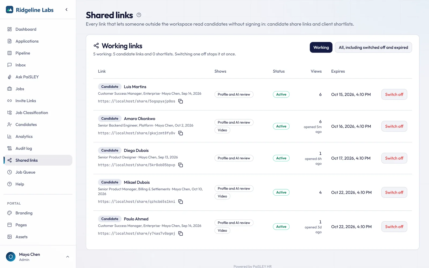Screen dimensions: 429x268
Task: Switch off Mikael Dubois link
Action: pos(394,192)
